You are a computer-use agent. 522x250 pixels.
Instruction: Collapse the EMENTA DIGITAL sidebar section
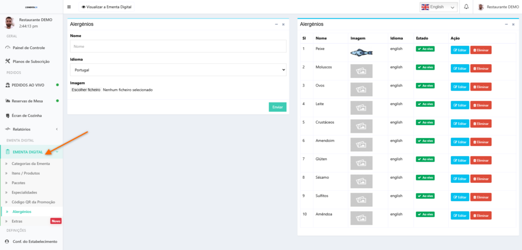coord(57,152)
